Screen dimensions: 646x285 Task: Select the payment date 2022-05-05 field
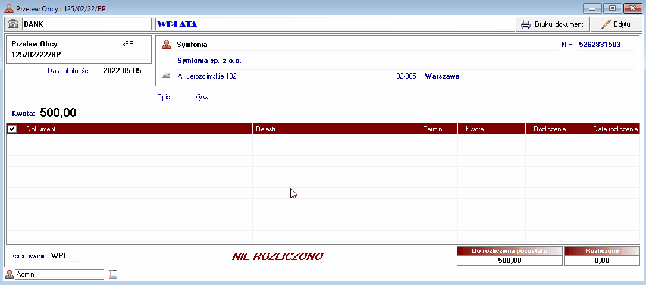pos(122,71)
